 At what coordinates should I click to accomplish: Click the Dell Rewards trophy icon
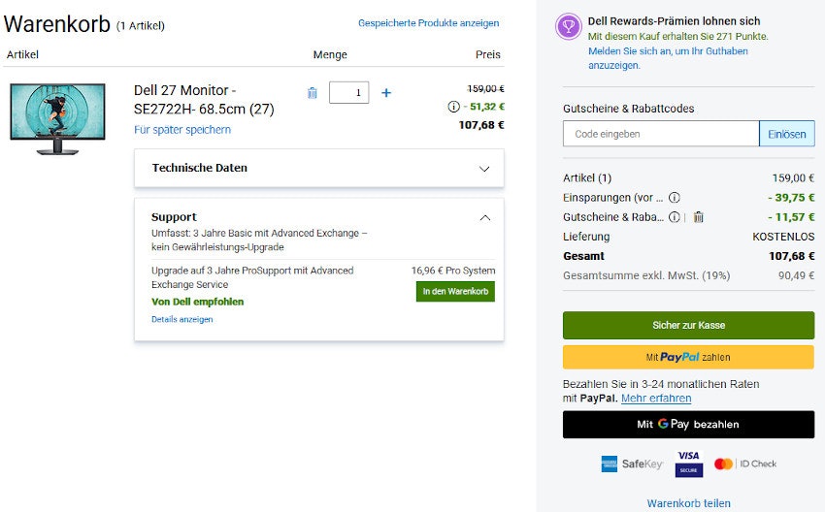[568, 27]
